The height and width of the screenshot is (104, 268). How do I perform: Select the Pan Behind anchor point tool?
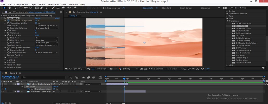point(31,8)
